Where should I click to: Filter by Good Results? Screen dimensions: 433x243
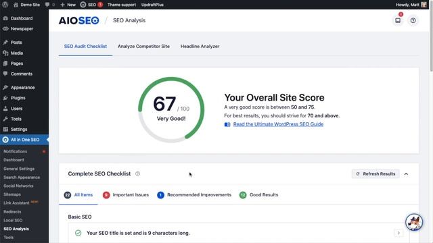point(258,195)
